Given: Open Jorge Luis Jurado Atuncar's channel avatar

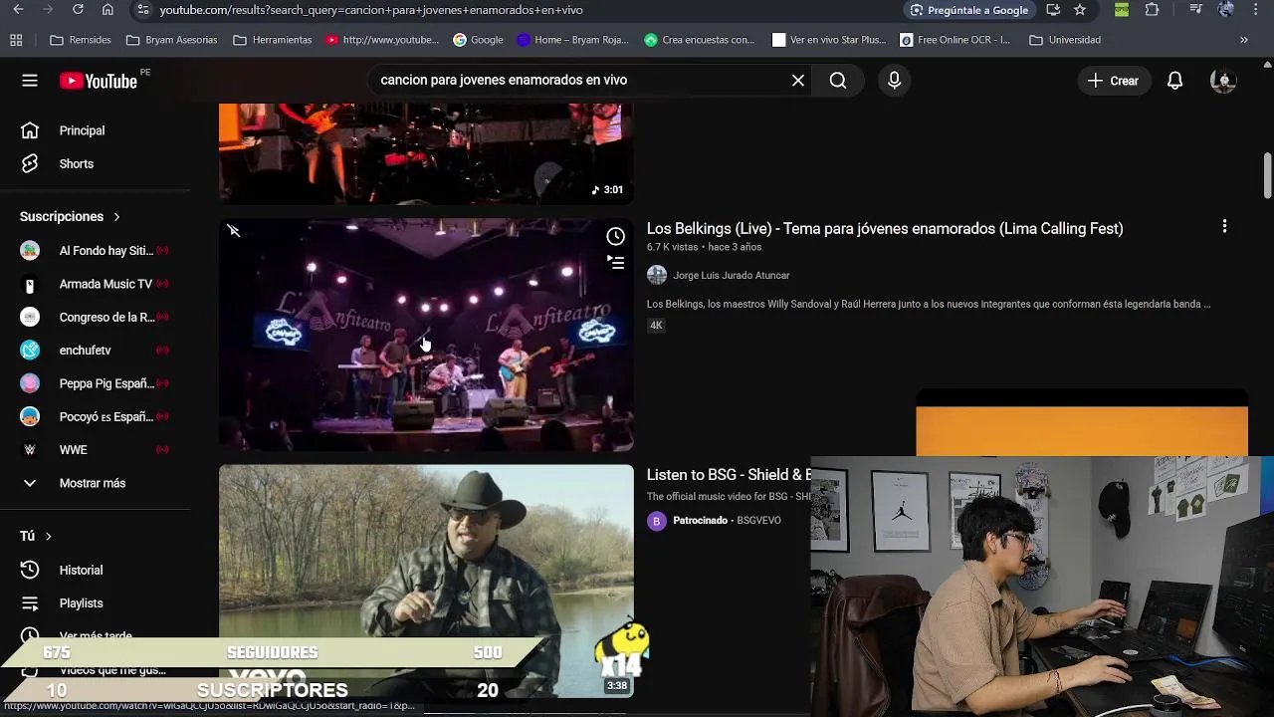Looking at the screenshot, I should click(x=657, y=276).
